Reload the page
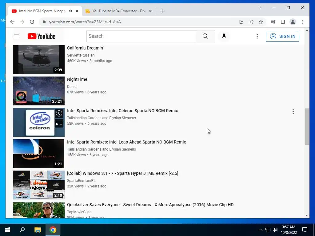 click(32, 22)
